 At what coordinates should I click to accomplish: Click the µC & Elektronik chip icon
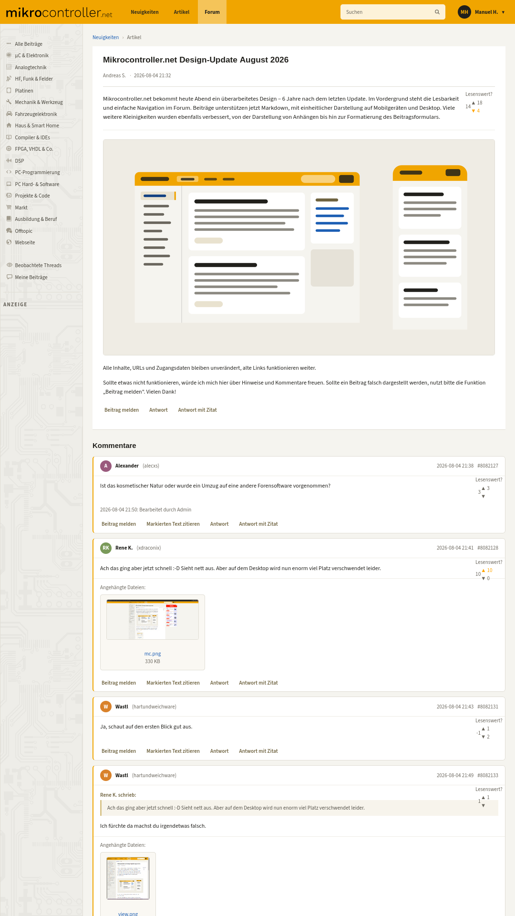[x=9, y=55]
